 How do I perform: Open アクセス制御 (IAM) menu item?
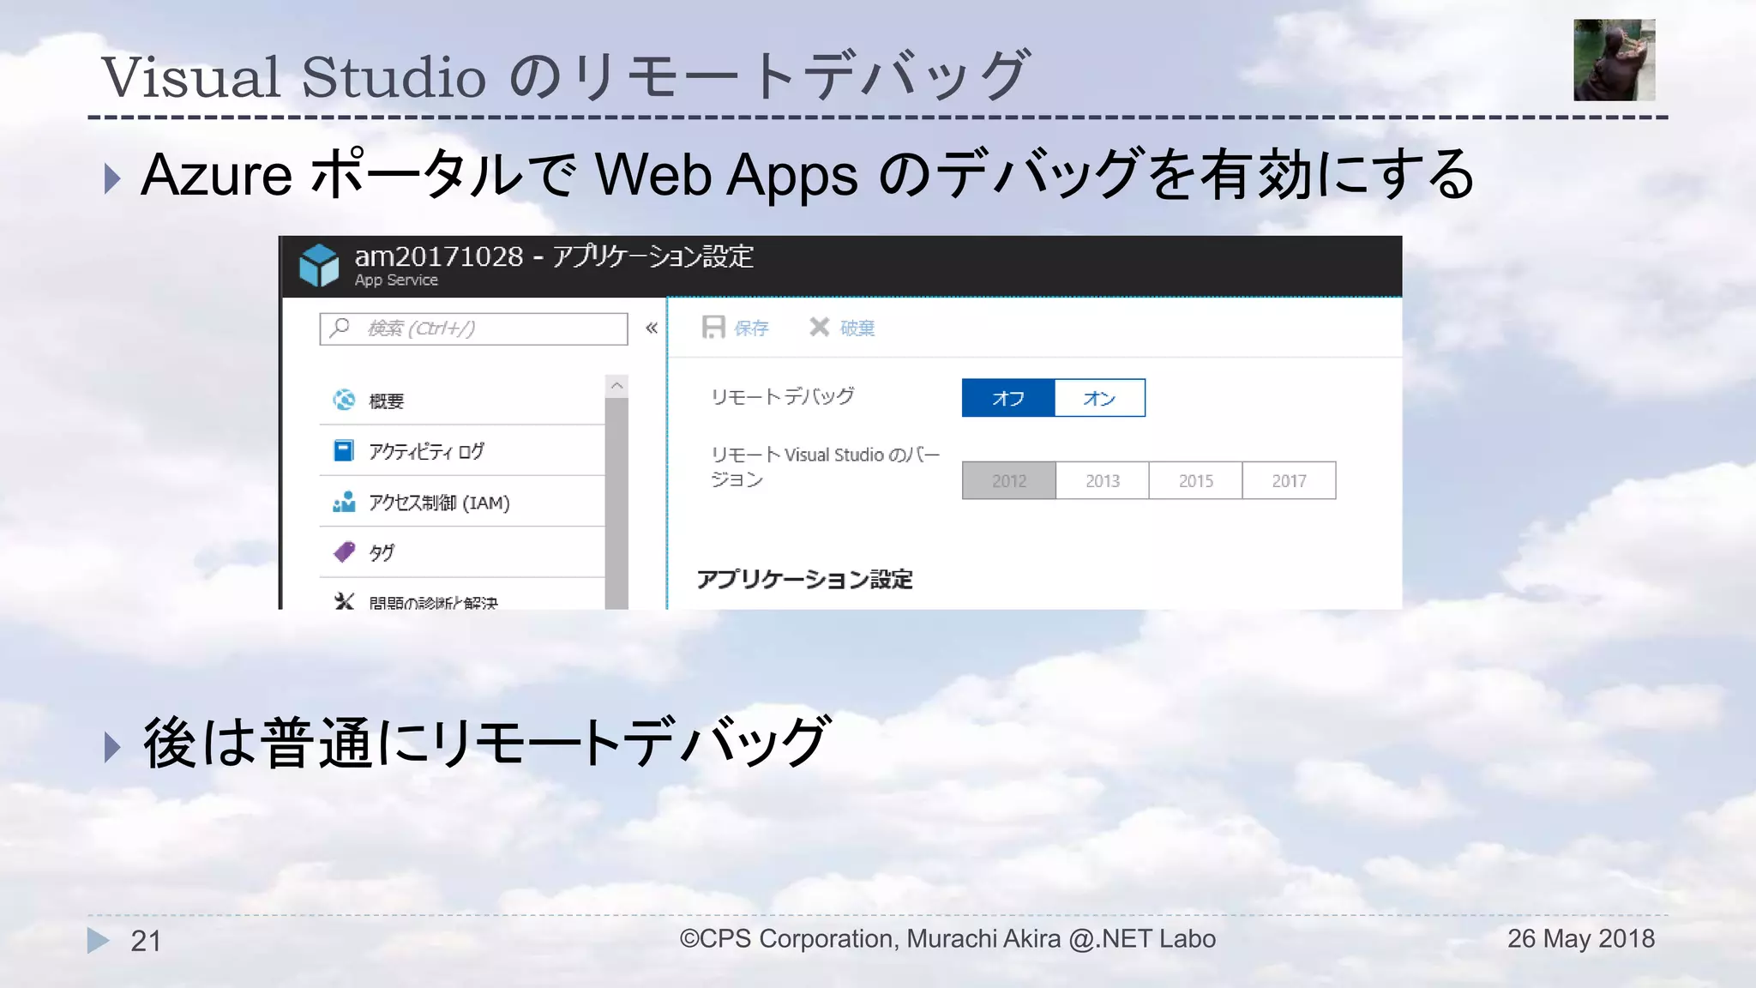pyautogui.click(x=462, y=502)
